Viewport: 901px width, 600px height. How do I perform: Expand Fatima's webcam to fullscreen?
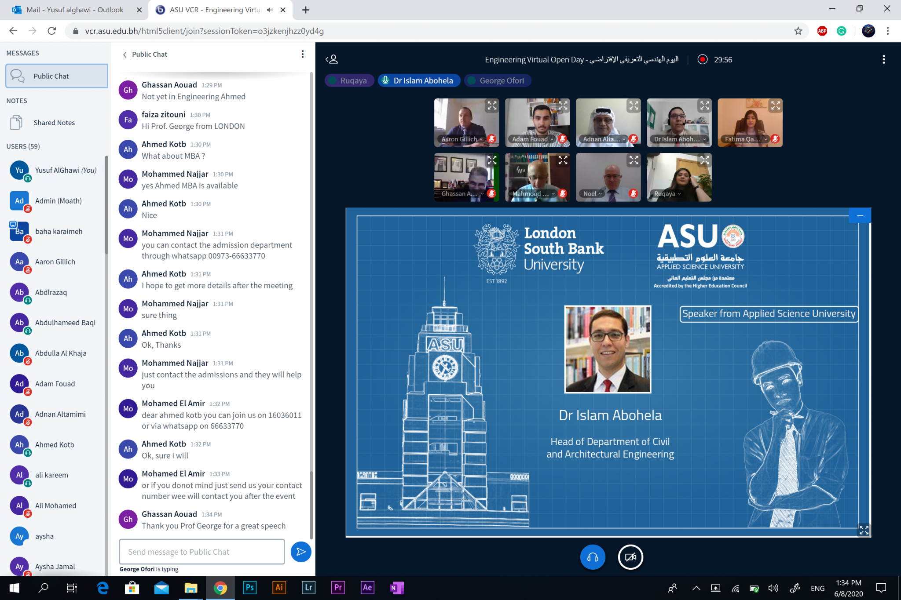(776, 105)
